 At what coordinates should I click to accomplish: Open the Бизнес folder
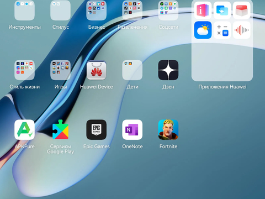point(97,10)
